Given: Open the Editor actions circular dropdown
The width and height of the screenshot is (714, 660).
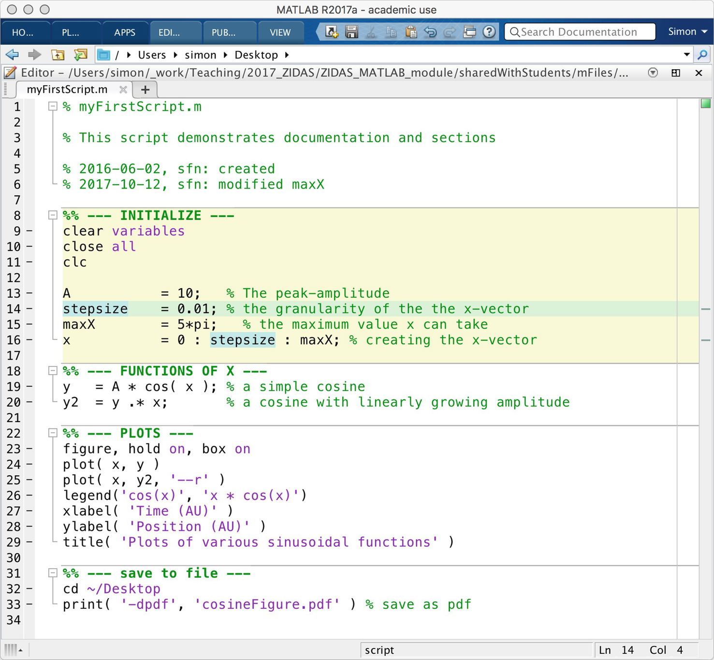Looking at the screenshot, I should point(653,73).
